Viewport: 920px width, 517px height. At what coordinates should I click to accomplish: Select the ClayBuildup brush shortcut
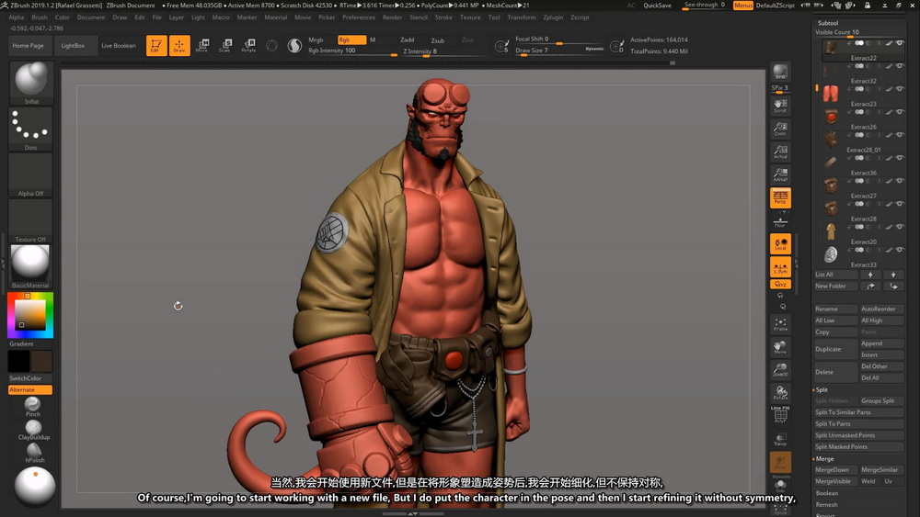(33, 429)
